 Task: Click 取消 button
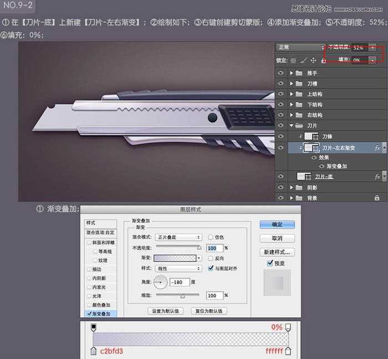[x=277, y=238]
